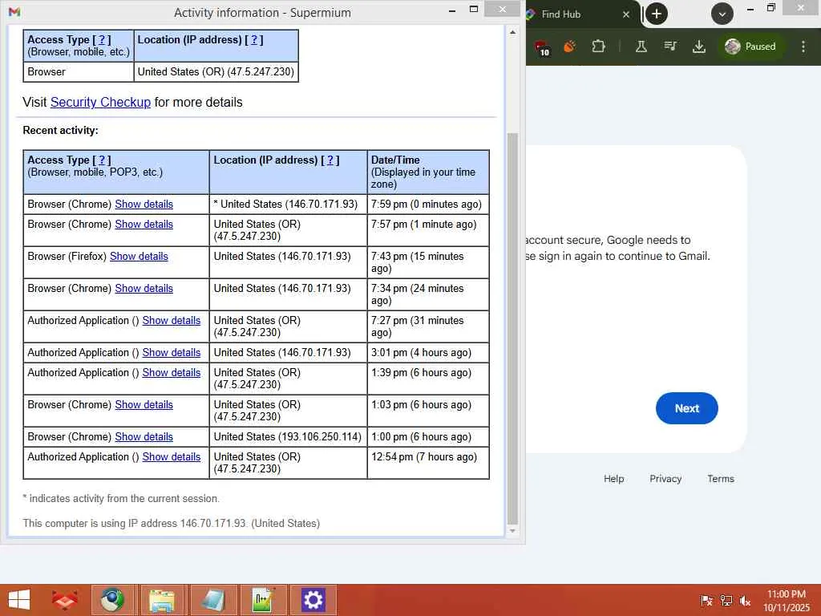The image size is (821, 616).
Task: Open the Supermium browser taskbar icon
Action: 112,600
